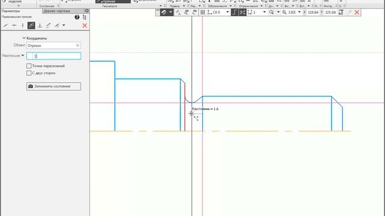Open the Правка panel dropdown arrow
Image resolution: width=385 pixels, height=216 pixels.
[184, 6]
